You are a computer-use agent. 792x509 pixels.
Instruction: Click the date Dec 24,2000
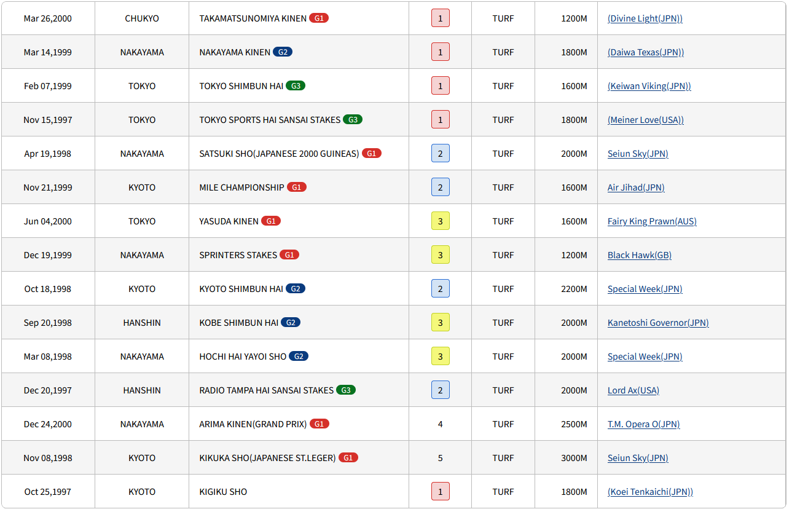[48, 424]
